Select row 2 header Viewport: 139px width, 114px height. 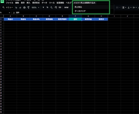tap(2, 22)
